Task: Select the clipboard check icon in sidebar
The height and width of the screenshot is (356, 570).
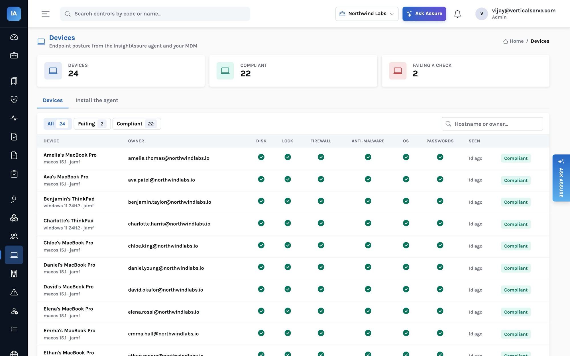Action: click(14, 174)
